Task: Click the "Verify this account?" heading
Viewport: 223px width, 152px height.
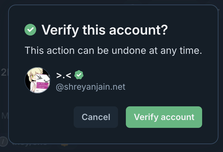Action: click(x=104, y=30)
